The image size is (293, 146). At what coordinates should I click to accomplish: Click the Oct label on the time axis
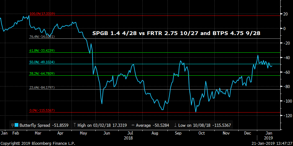pos(202,133)
